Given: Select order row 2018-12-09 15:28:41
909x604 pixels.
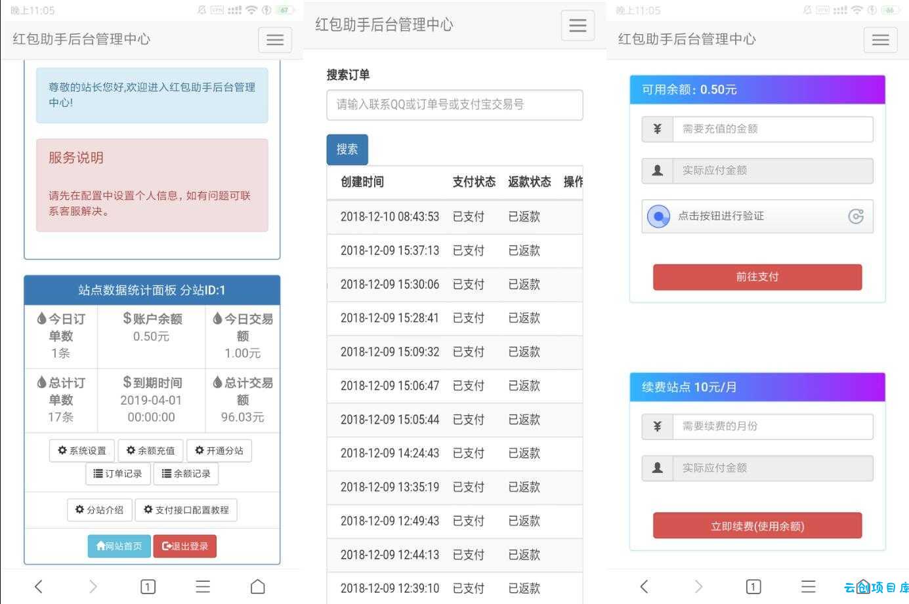Looking at the screenshot, I should click(455, 319).
